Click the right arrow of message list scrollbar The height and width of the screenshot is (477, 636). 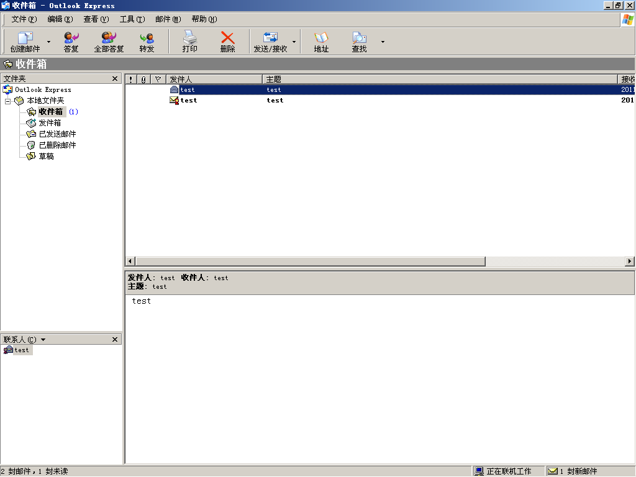[630, 261]
